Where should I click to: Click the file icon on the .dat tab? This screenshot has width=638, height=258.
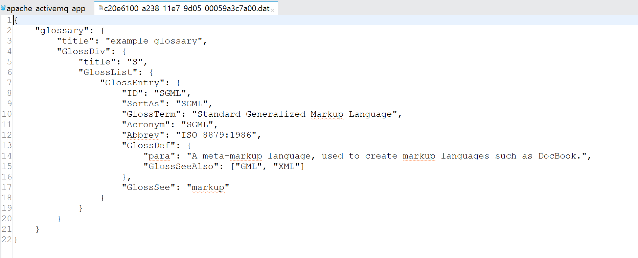coord(100,8)
